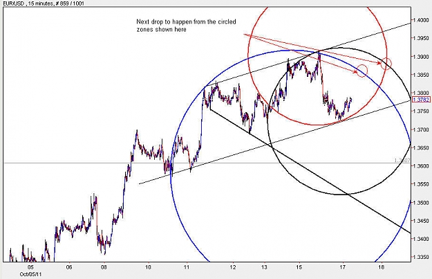Click the 1.3500 price axis label

coord(421,203)
